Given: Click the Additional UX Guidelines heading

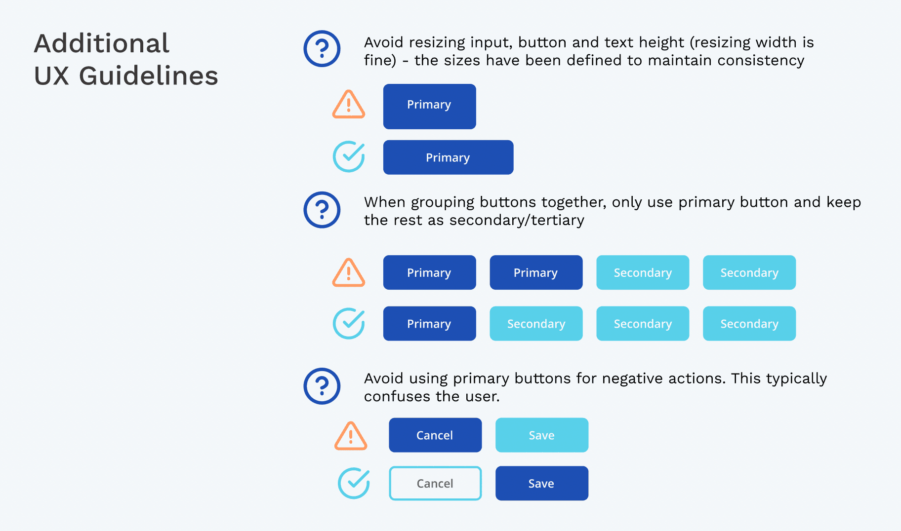Looking at the screenshot, I should coord(126,59).
